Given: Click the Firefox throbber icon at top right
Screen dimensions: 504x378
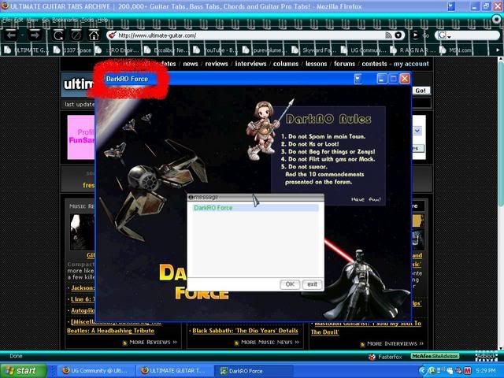Looking at the screenshot, I should 498,20.
